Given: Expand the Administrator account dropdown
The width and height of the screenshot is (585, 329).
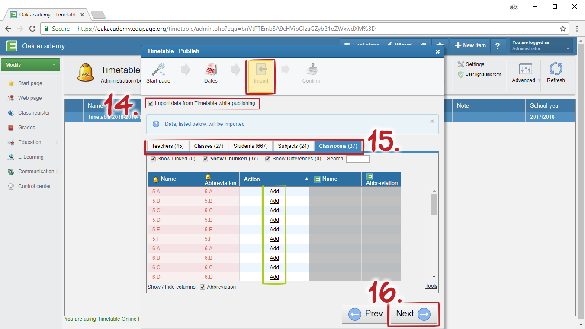Looking at the screenshot, I should [x=568, y=49].
